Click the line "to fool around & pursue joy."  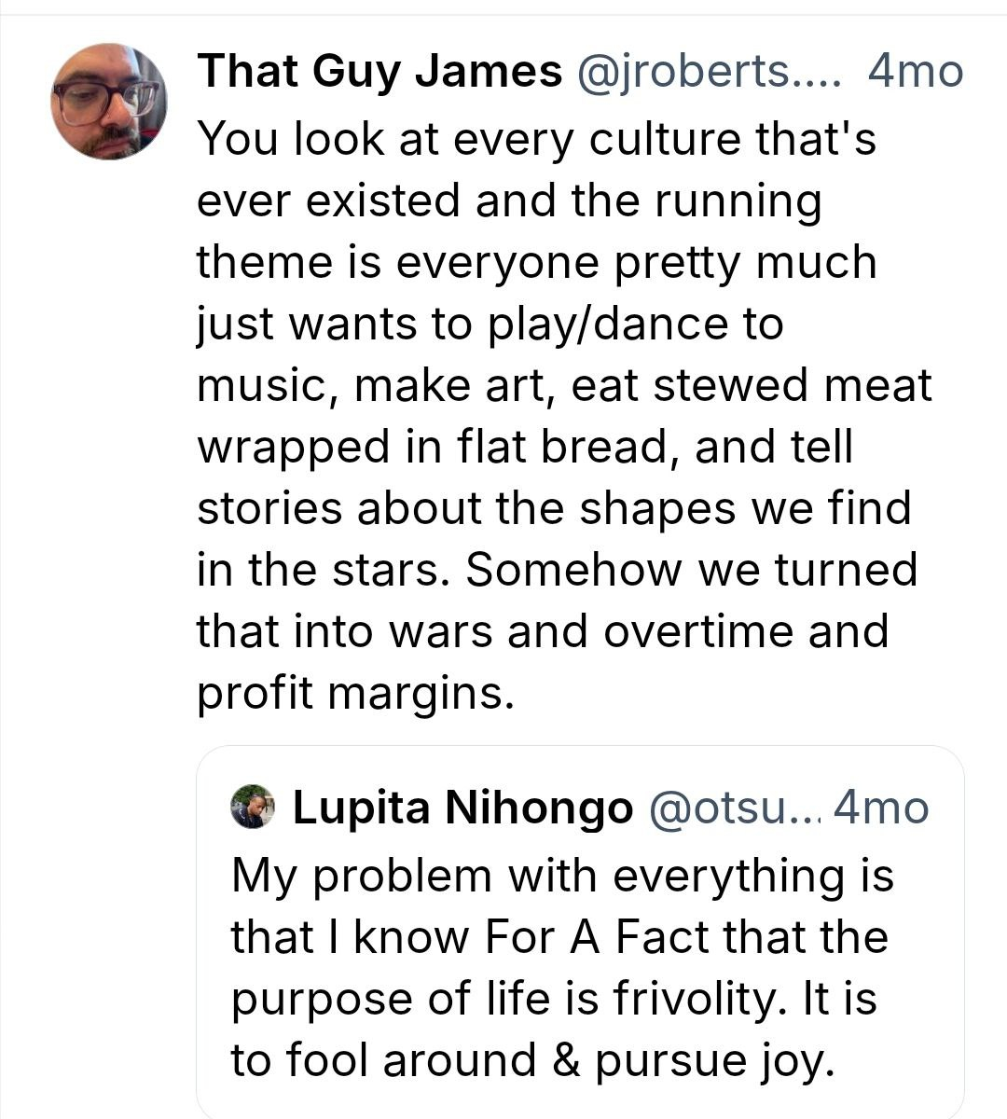pos(531,1061)
